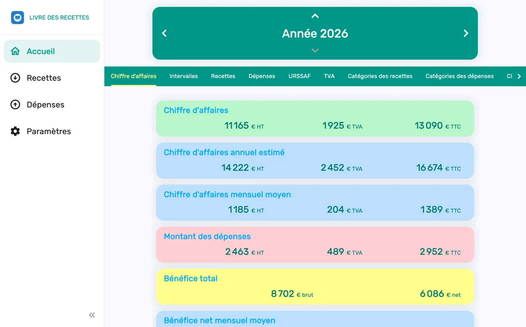Click the 14 222 € HT value

click(x=243, y=168)
